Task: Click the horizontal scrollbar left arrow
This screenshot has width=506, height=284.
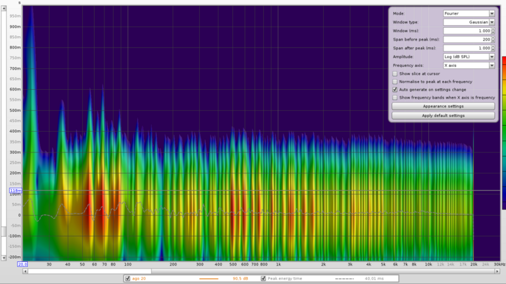Action: 25,271
